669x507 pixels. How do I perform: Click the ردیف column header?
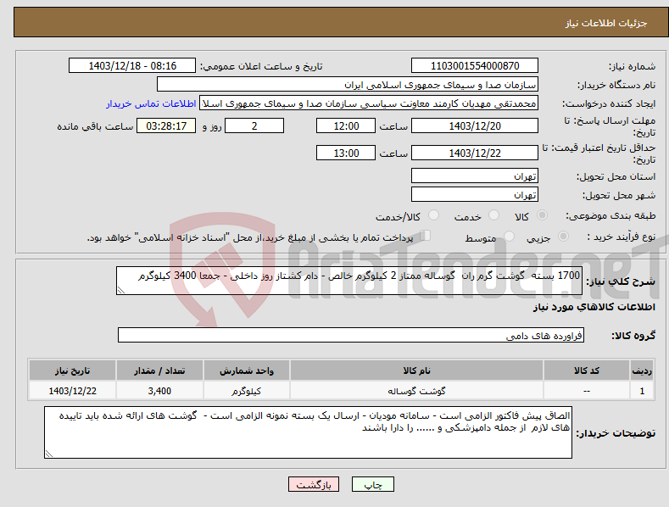(642, 370)
